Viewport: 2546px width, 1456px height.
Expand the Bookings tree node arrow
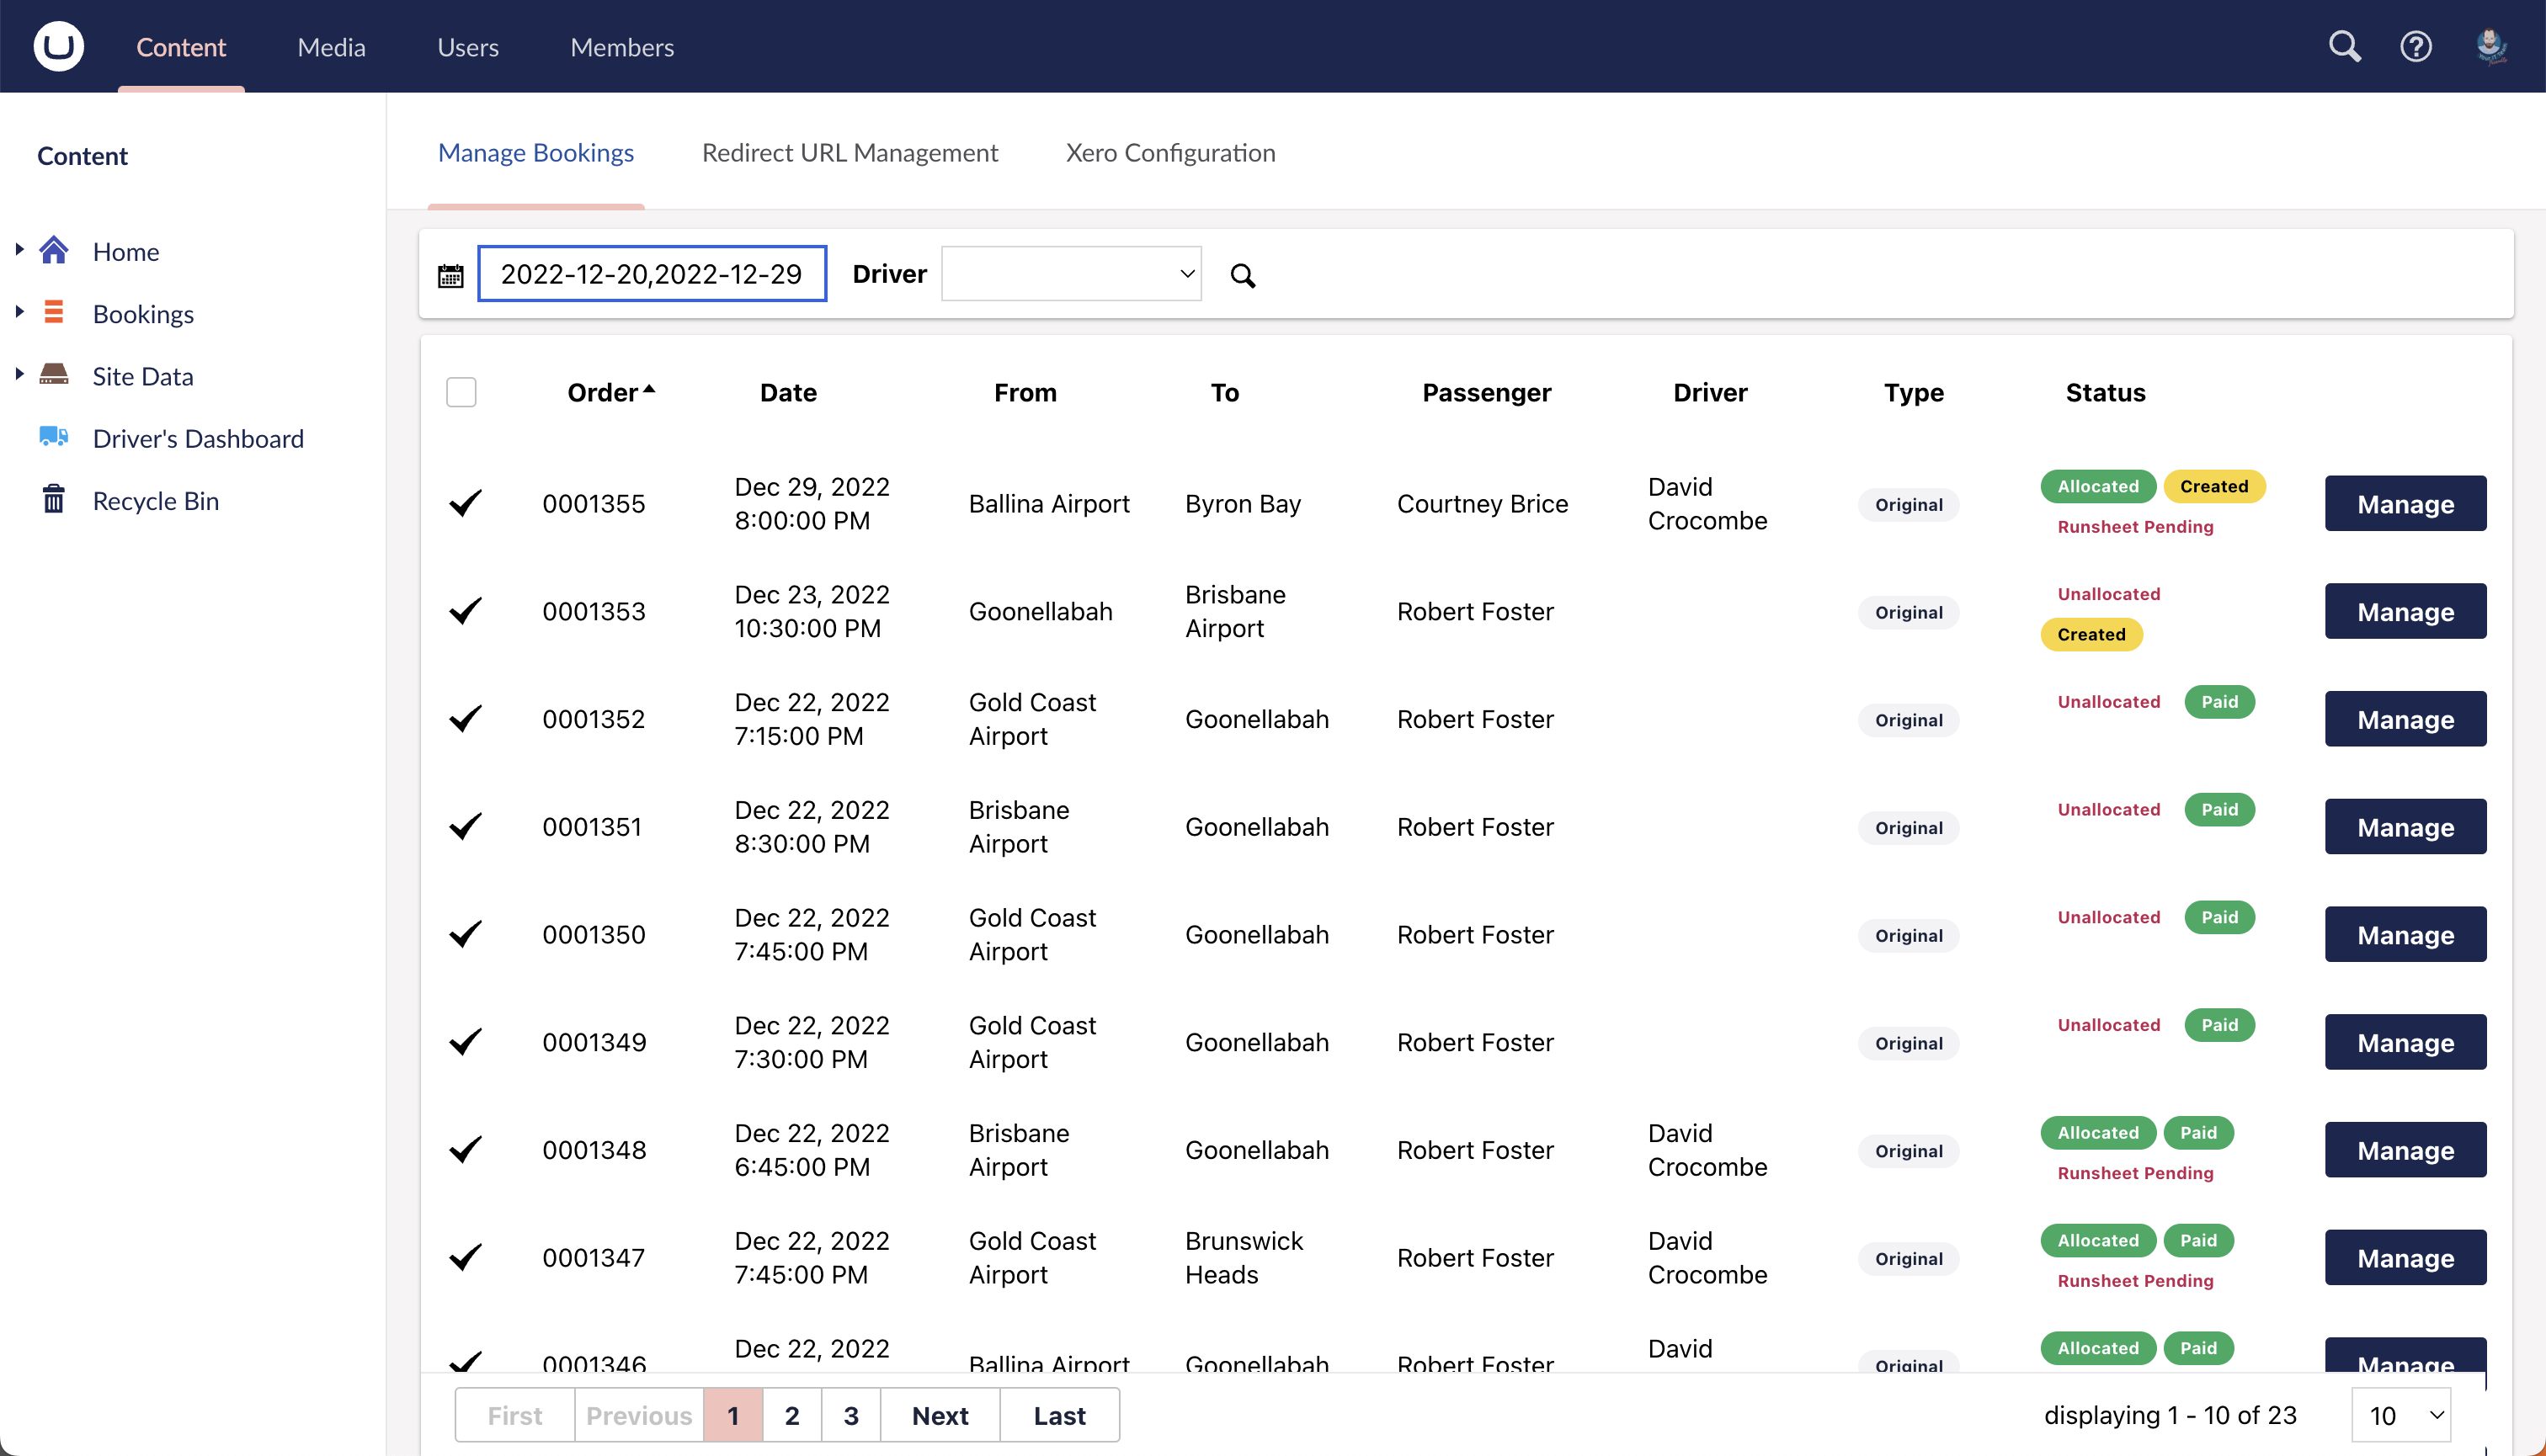(x=19, y=313)
